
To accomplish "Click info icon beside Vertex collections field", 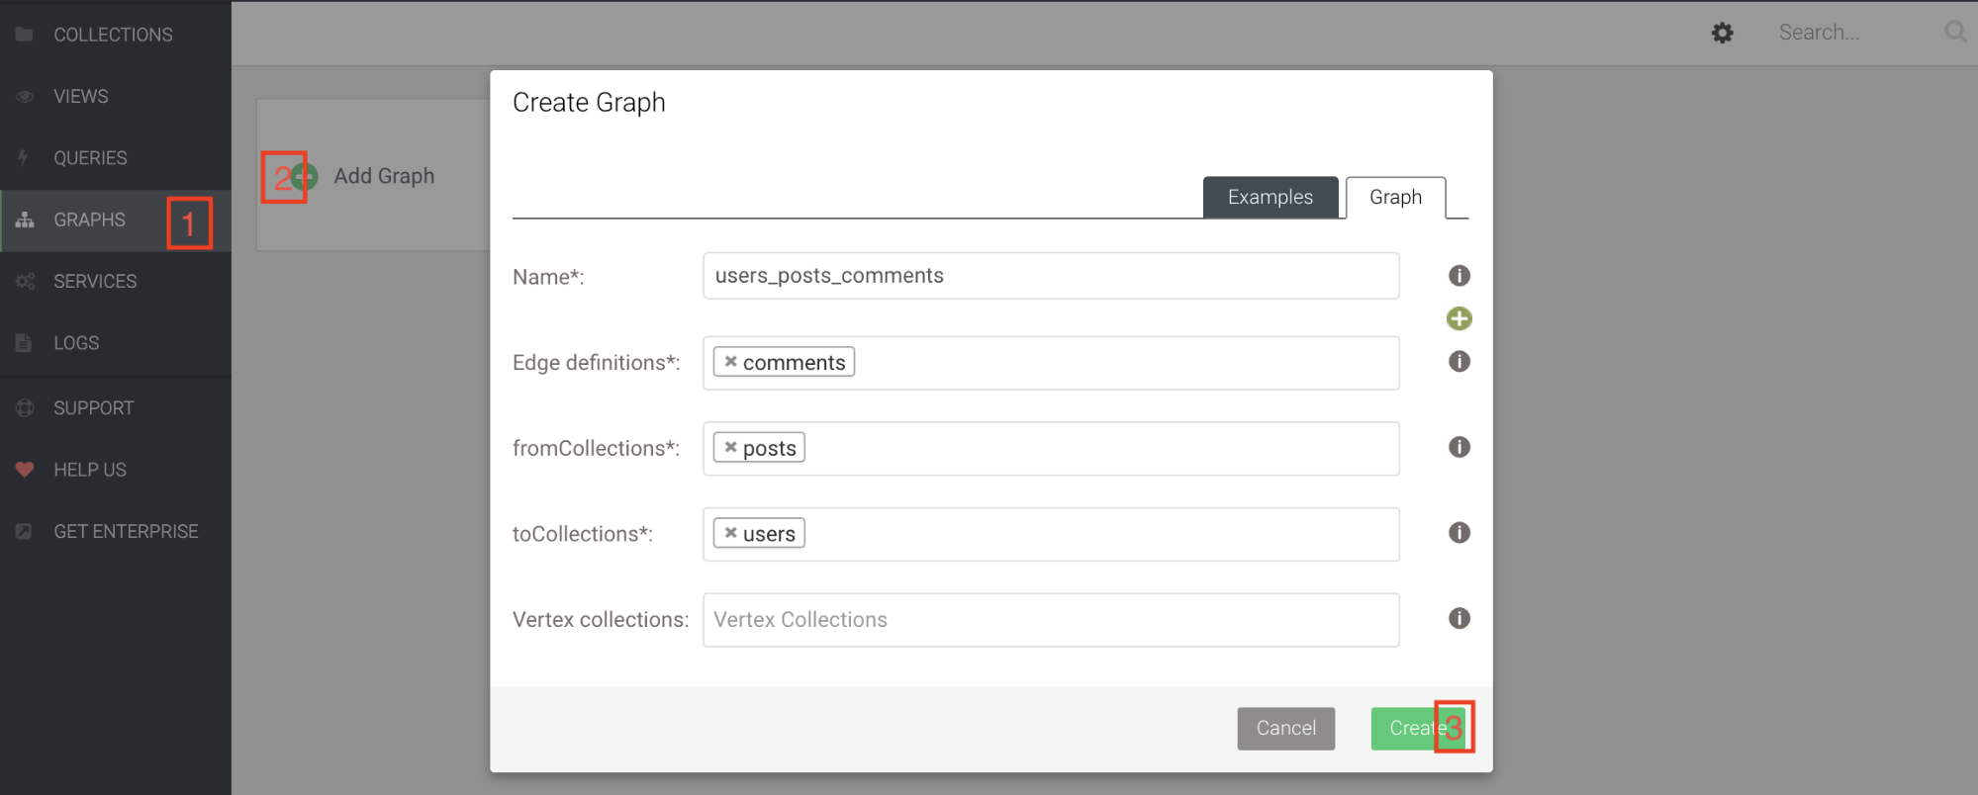I will (1459, 619).
